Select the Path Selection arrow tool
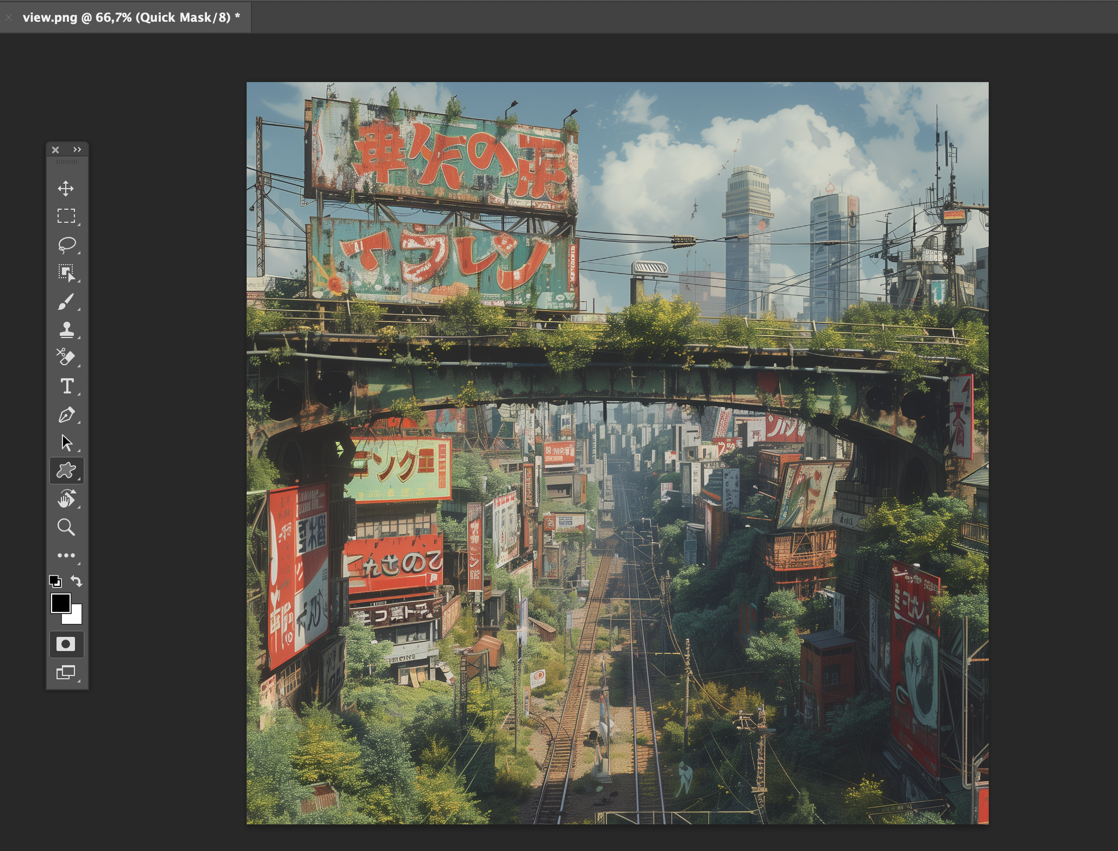Screen dimensions: 1118x851 (x=66, y=442)
